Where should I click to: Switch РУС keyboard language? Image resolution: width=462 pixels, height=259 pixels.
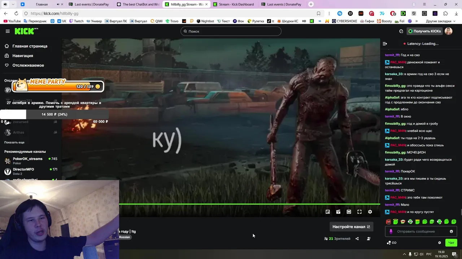pyautogui.click(x=429, y=254)
